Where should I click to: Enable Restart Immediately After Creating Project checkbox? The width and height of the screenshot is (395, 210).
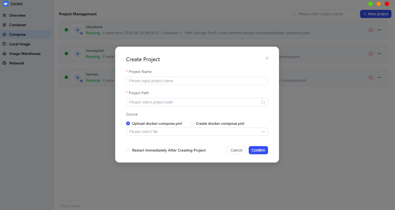click(x=128, y=150)
